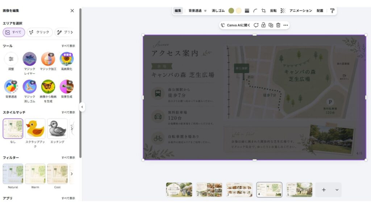Delete the selected element with trash icon
Viewport: 371px width, 208px height.
pyautogui.click(x=278, y=25)
